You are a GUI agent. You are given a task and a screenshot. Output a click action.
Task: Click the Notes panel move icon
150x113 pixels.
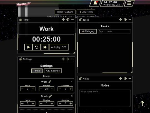tap(121, 79)
